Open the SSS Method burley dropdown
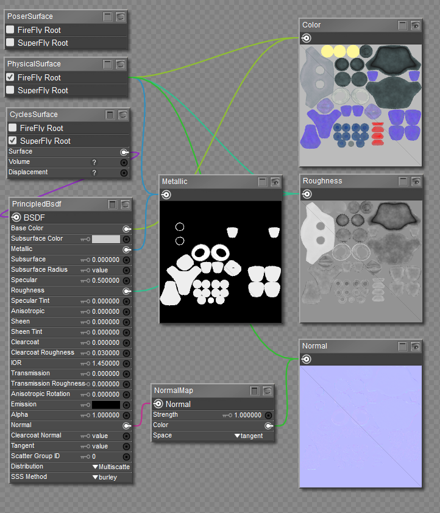The image size is (440, 513). click(x=104, y=477)
